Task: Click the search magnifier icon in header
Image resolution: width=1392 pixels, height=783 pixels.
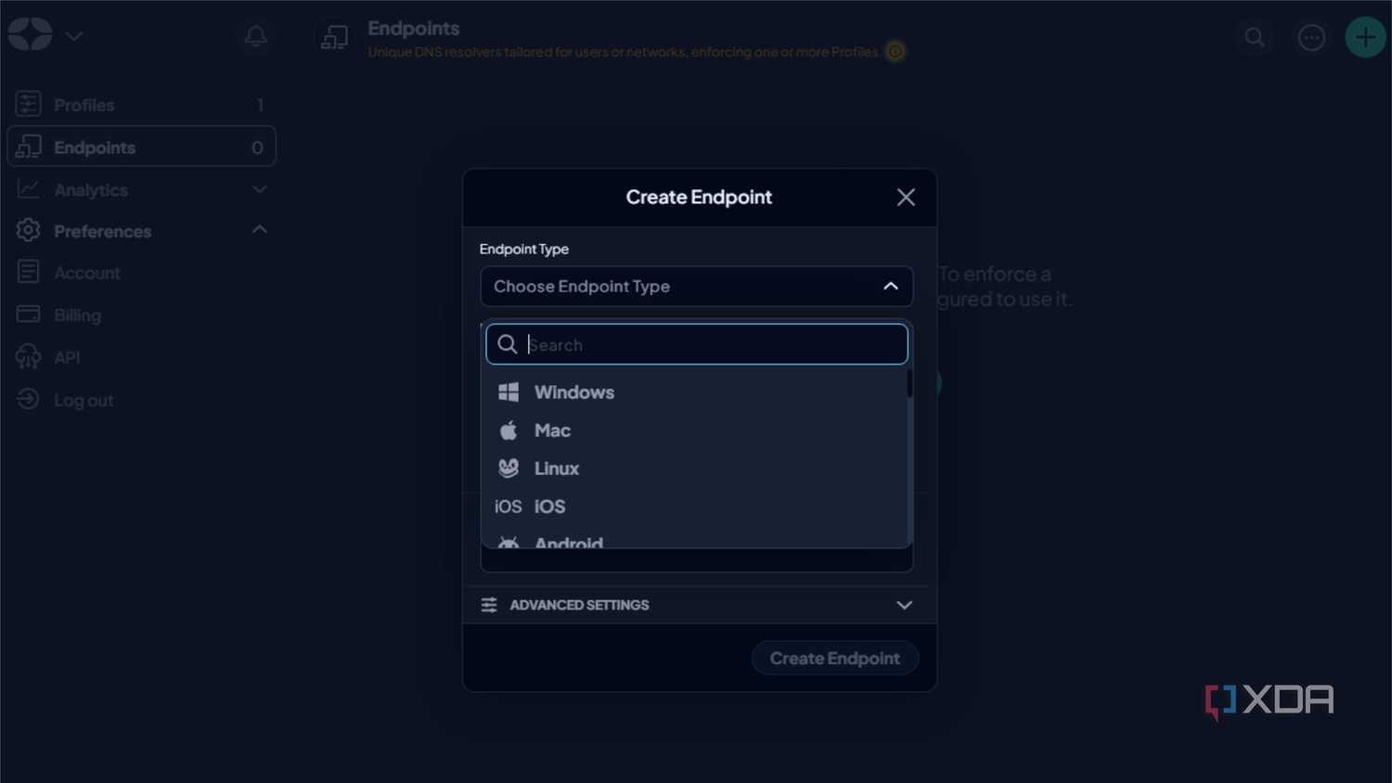Action: tap(1255, 37)
